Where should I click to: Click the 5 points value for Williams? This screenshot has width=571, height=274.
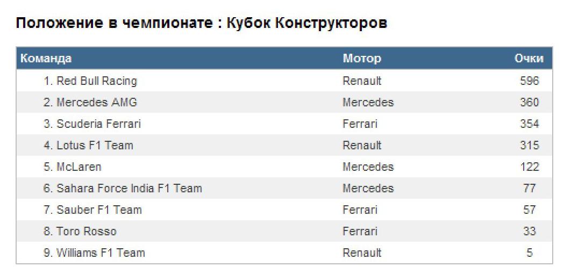(530, 253)
